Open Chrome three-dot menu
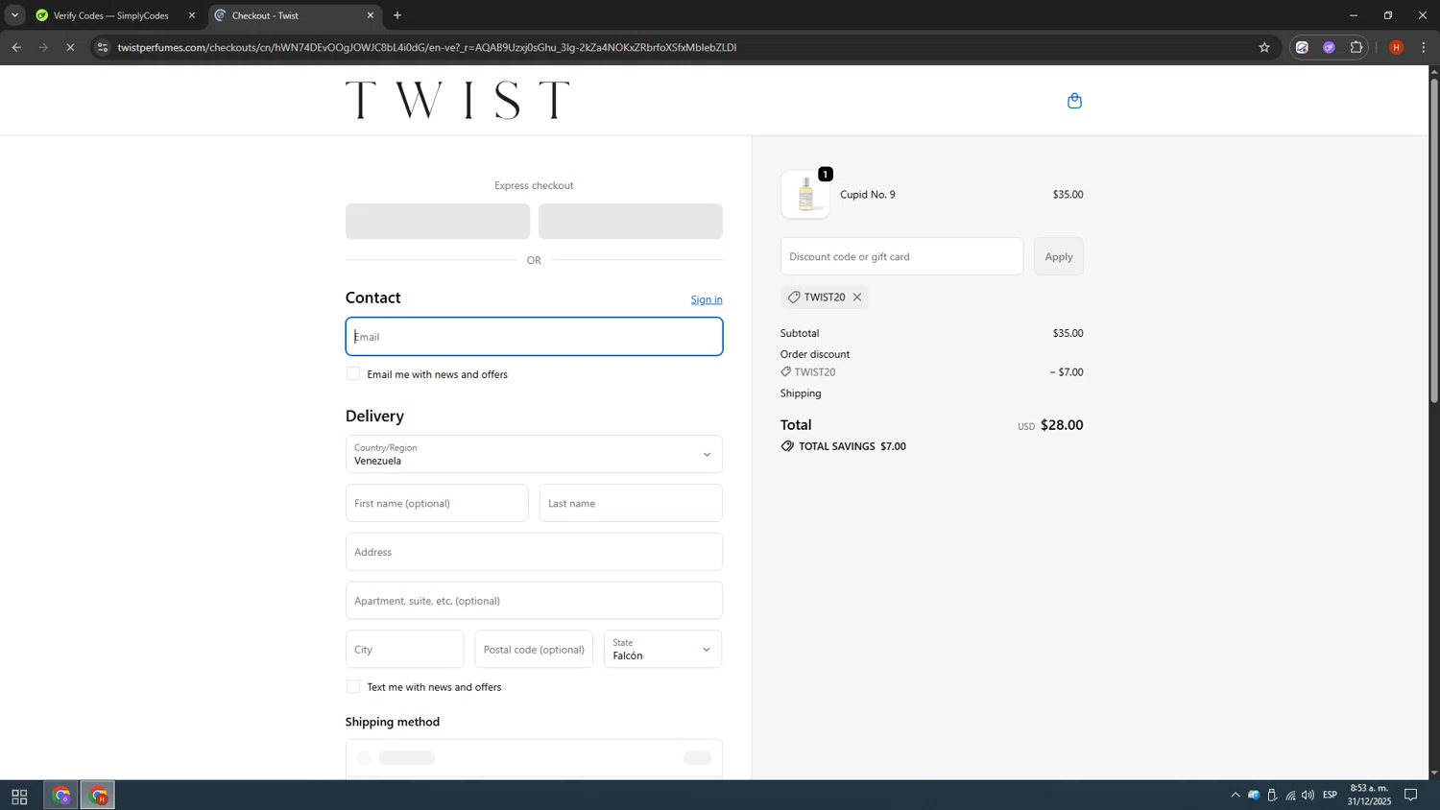Screen dimensions: 1440x810 click(1424, 47)
